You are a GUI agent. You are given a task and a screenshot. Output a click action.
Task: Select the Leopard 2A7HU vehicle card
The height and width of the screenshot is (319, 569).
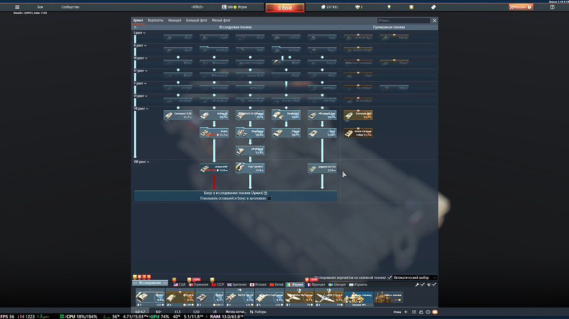tap(322, 169)
